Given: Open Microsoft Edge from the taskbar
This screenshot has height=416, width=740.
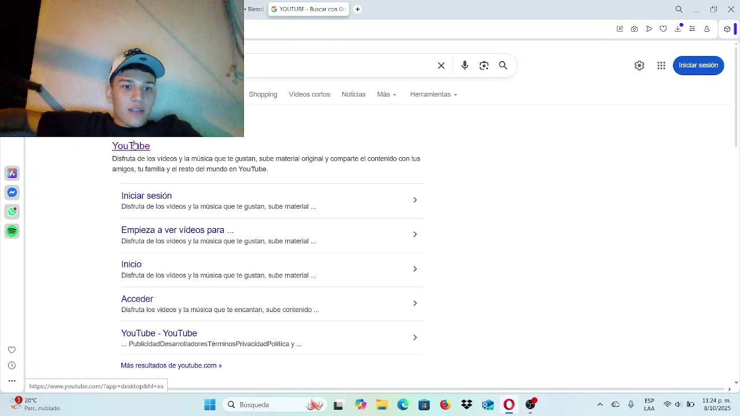Looking at the screenshot, I should click(x=403, y=404).
